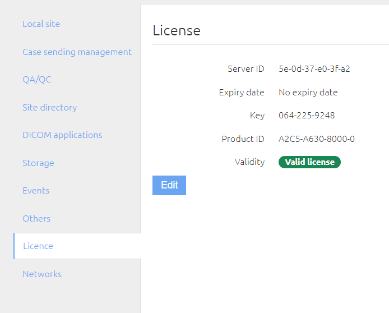Click the No expiry date value
389x313 pixels.
click(308, 93)
